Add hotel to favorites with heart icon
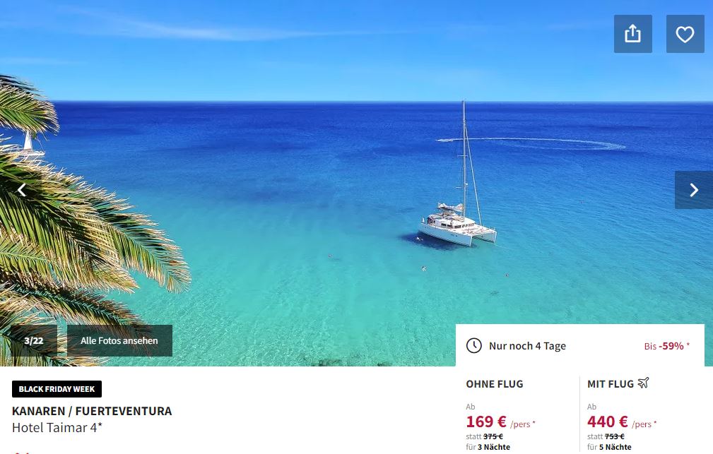 685,34
